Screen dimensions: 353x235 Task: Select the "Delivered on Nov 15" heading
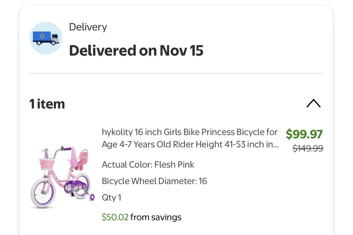click(x=136, y=51)
